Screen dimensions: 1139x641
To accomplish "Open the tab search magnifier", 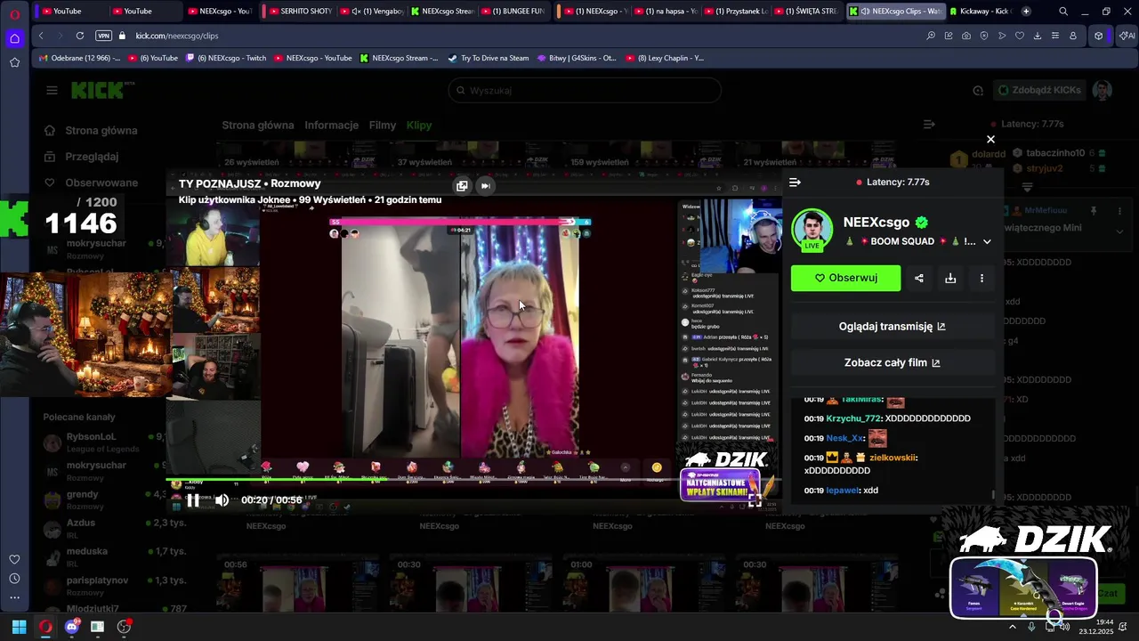I will [1063, 12].
